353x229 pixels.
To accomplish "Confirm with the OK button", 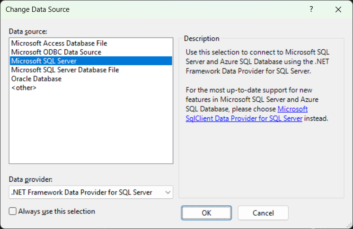I will pos(206,213).
